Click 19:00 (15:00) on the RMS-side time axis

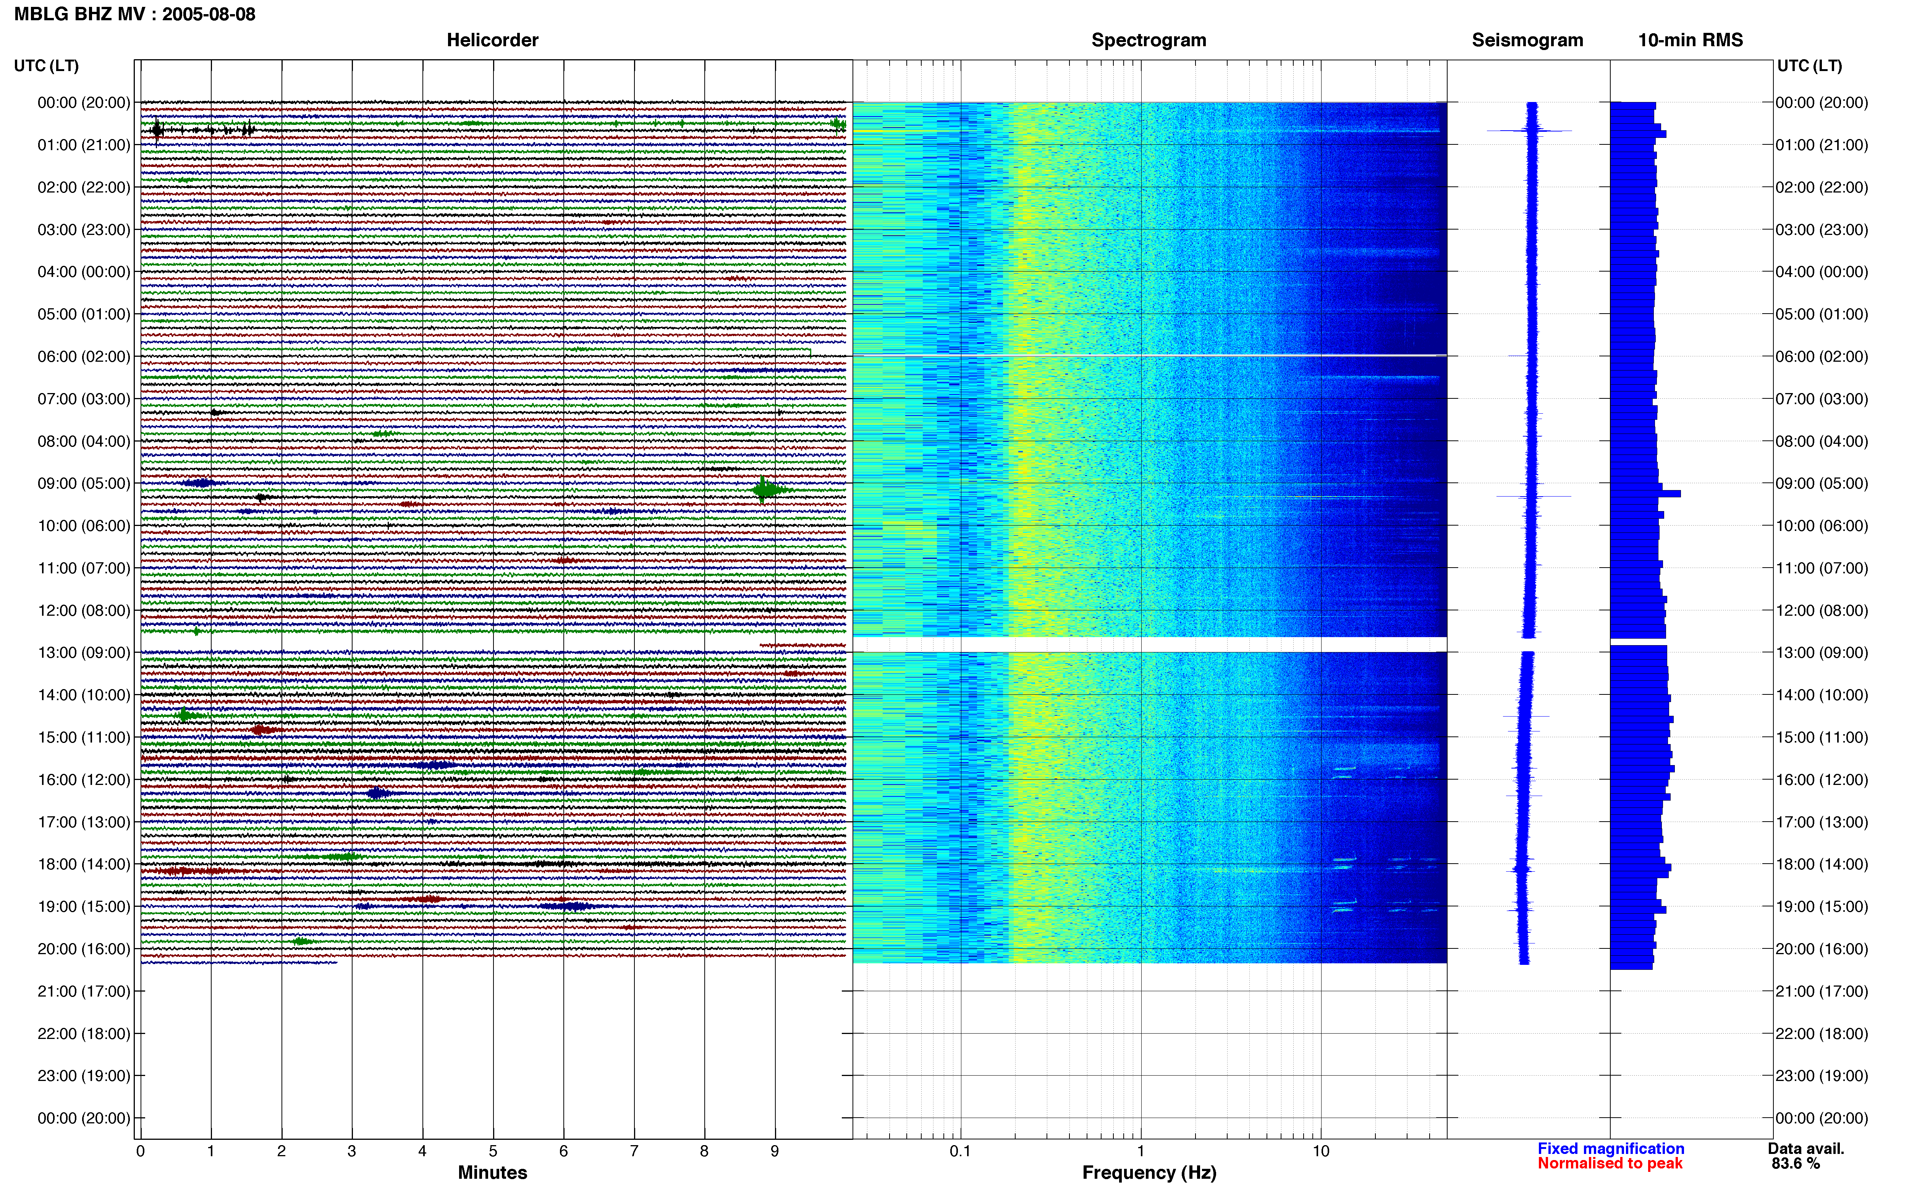point(1822,906)
